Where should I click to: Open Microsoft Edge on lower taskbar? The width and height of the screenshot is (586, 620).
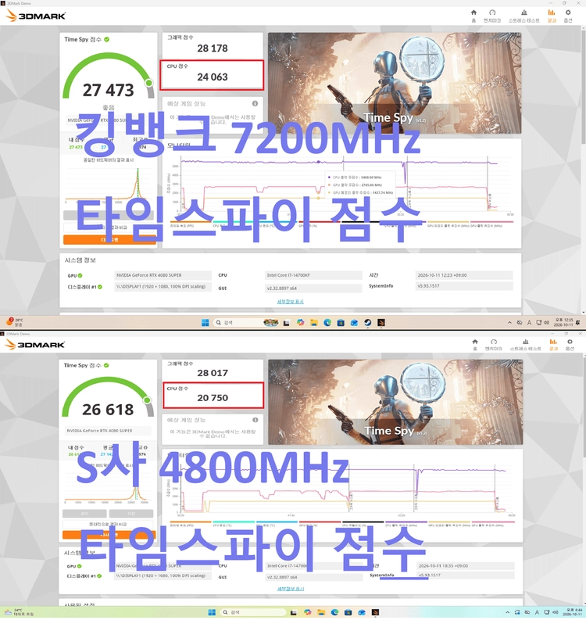click(334, 612)
